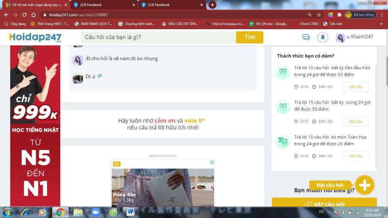Open the 'Mỏng-Nhẹ' laptop advertisement
This screenshot has width=388, height=218.
point(163,187)
